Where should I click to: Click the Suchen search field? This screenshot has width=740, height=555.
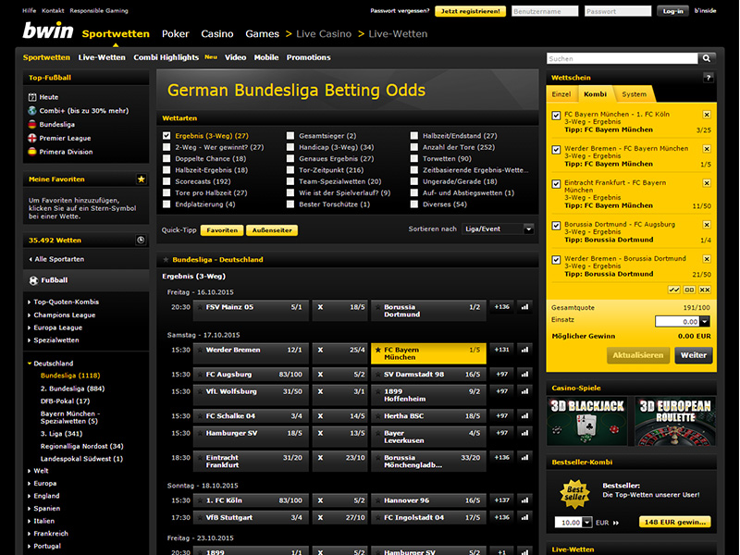point(622,58)
